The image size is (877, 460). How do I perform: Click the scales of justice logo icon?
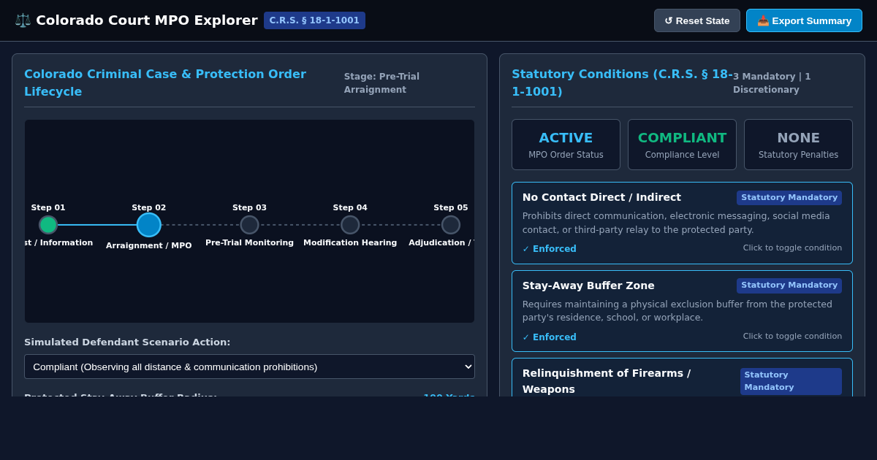point(23,20)
